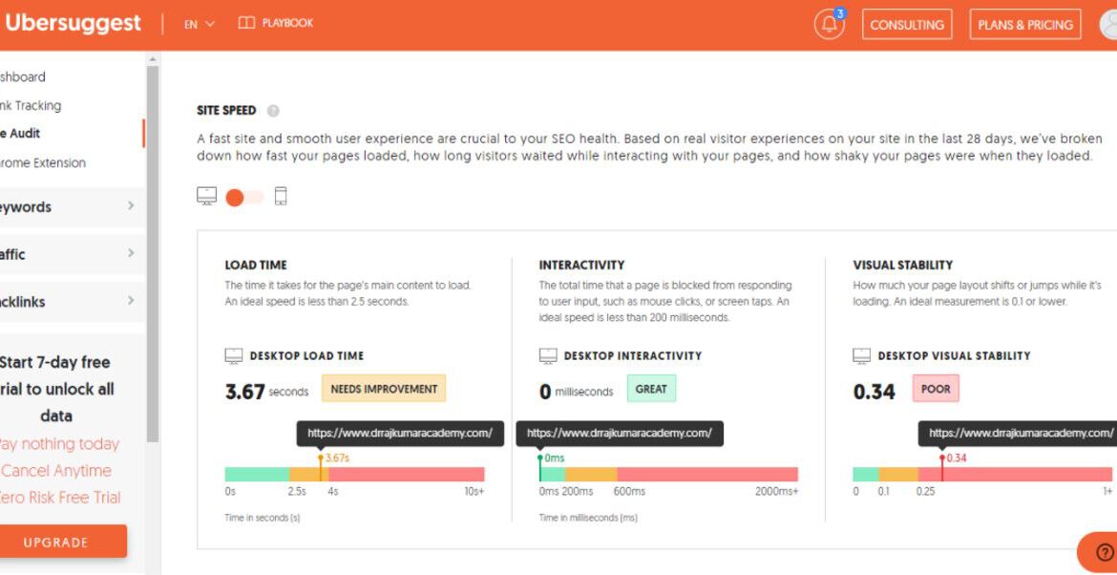Click the Playbook book icon
The width and height of the screenshot is (1117, 575).
(x=246, y=23)
